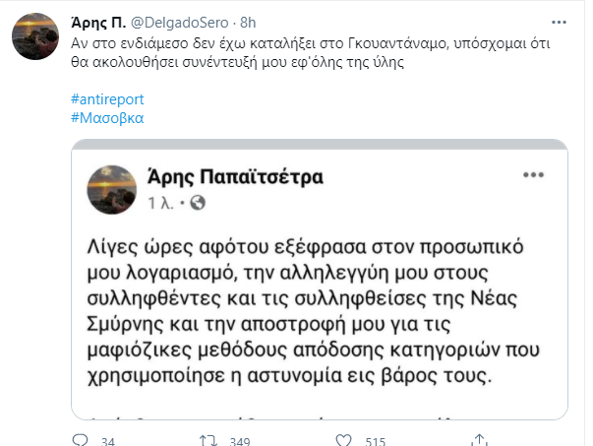This screenshot has width=593, height=446.
Task: Like the tweet with the heart icon
Action: tap(341, 438)
